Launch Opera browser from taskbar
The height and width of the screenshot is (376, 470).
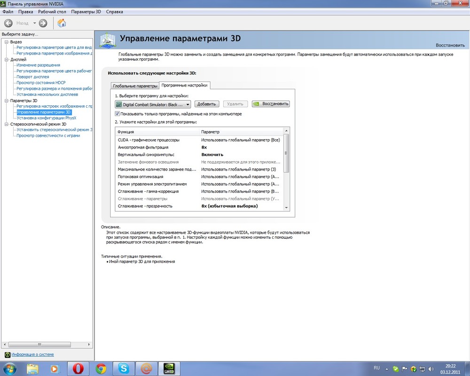coord(78,369)
